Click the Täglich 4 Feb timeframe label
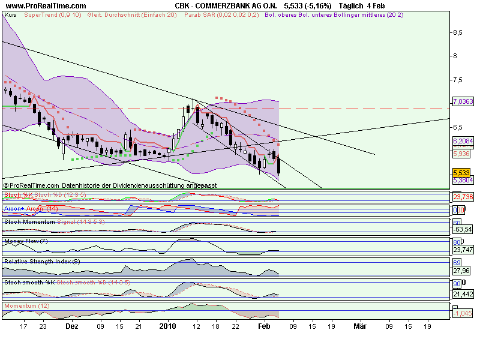The image size is (480, 360). (362, 6)
